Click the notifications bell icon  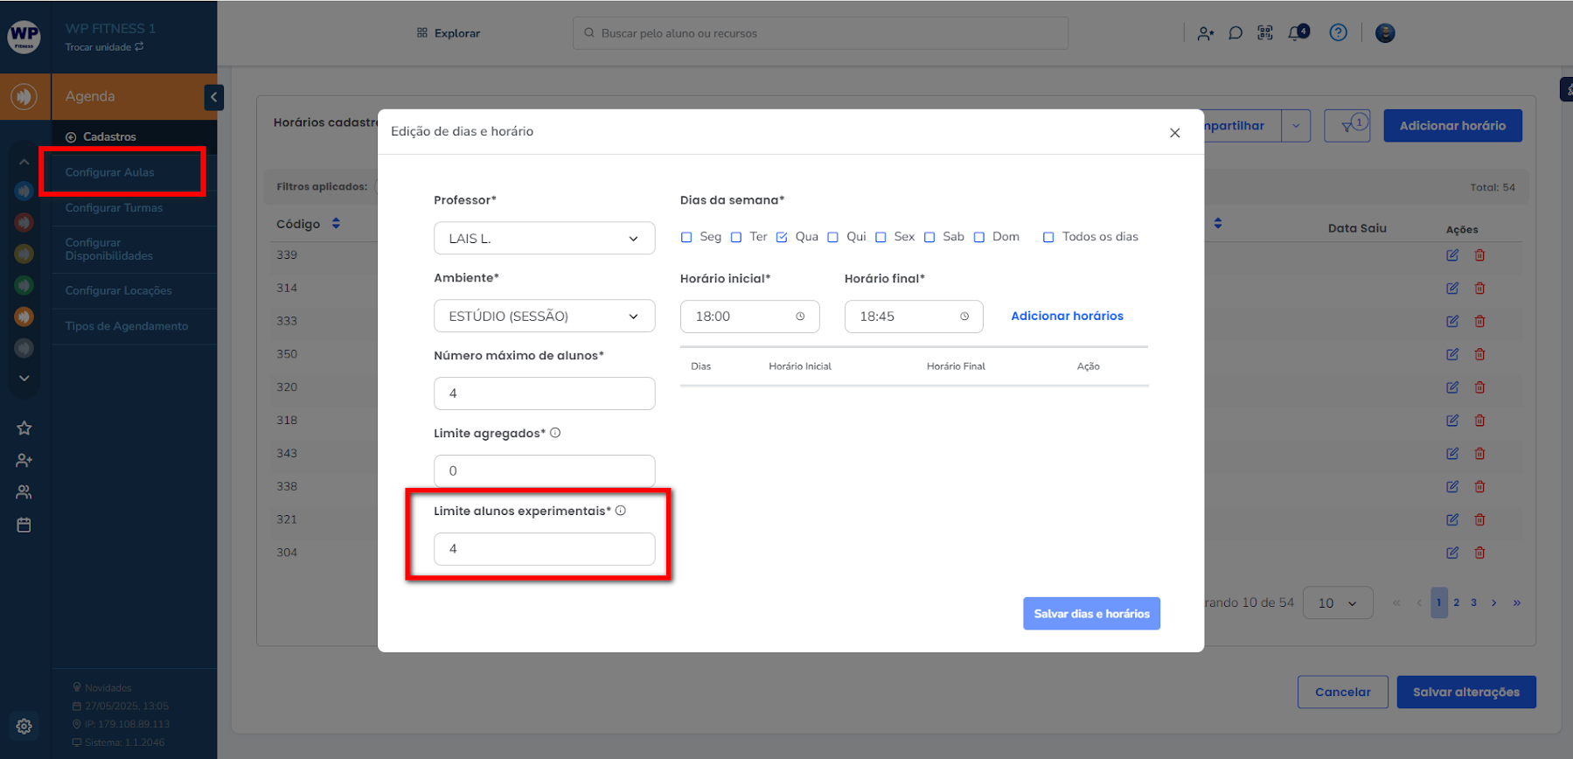(1296, 33)
